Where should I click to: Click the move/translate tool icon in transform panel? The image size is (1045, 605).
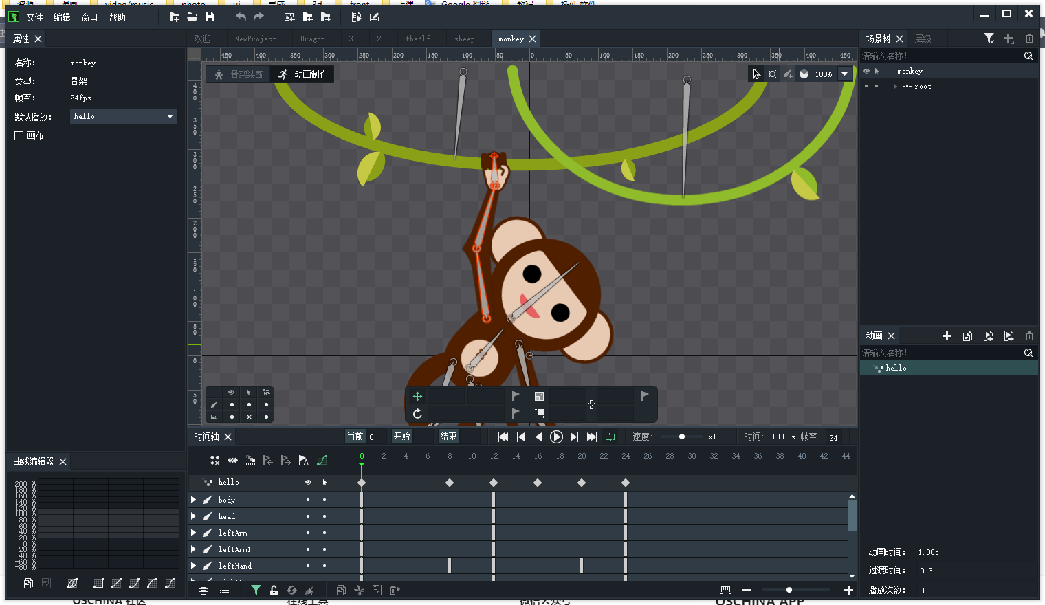[417, 396]
